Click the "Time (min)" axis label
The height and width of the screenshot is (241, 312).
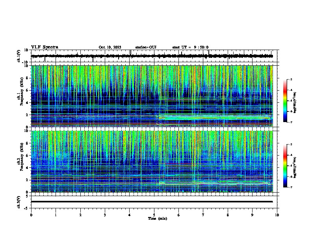click(158, 219)
